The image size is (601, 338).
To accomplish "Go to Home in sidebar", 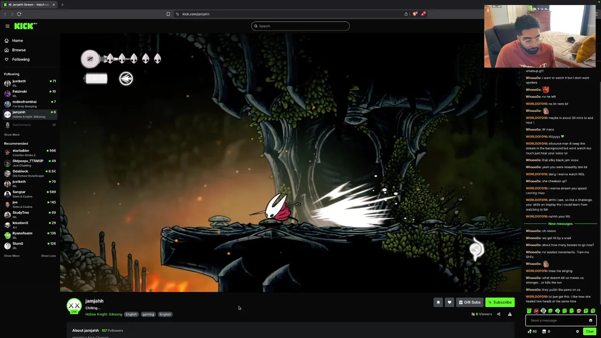I will 17,41.
